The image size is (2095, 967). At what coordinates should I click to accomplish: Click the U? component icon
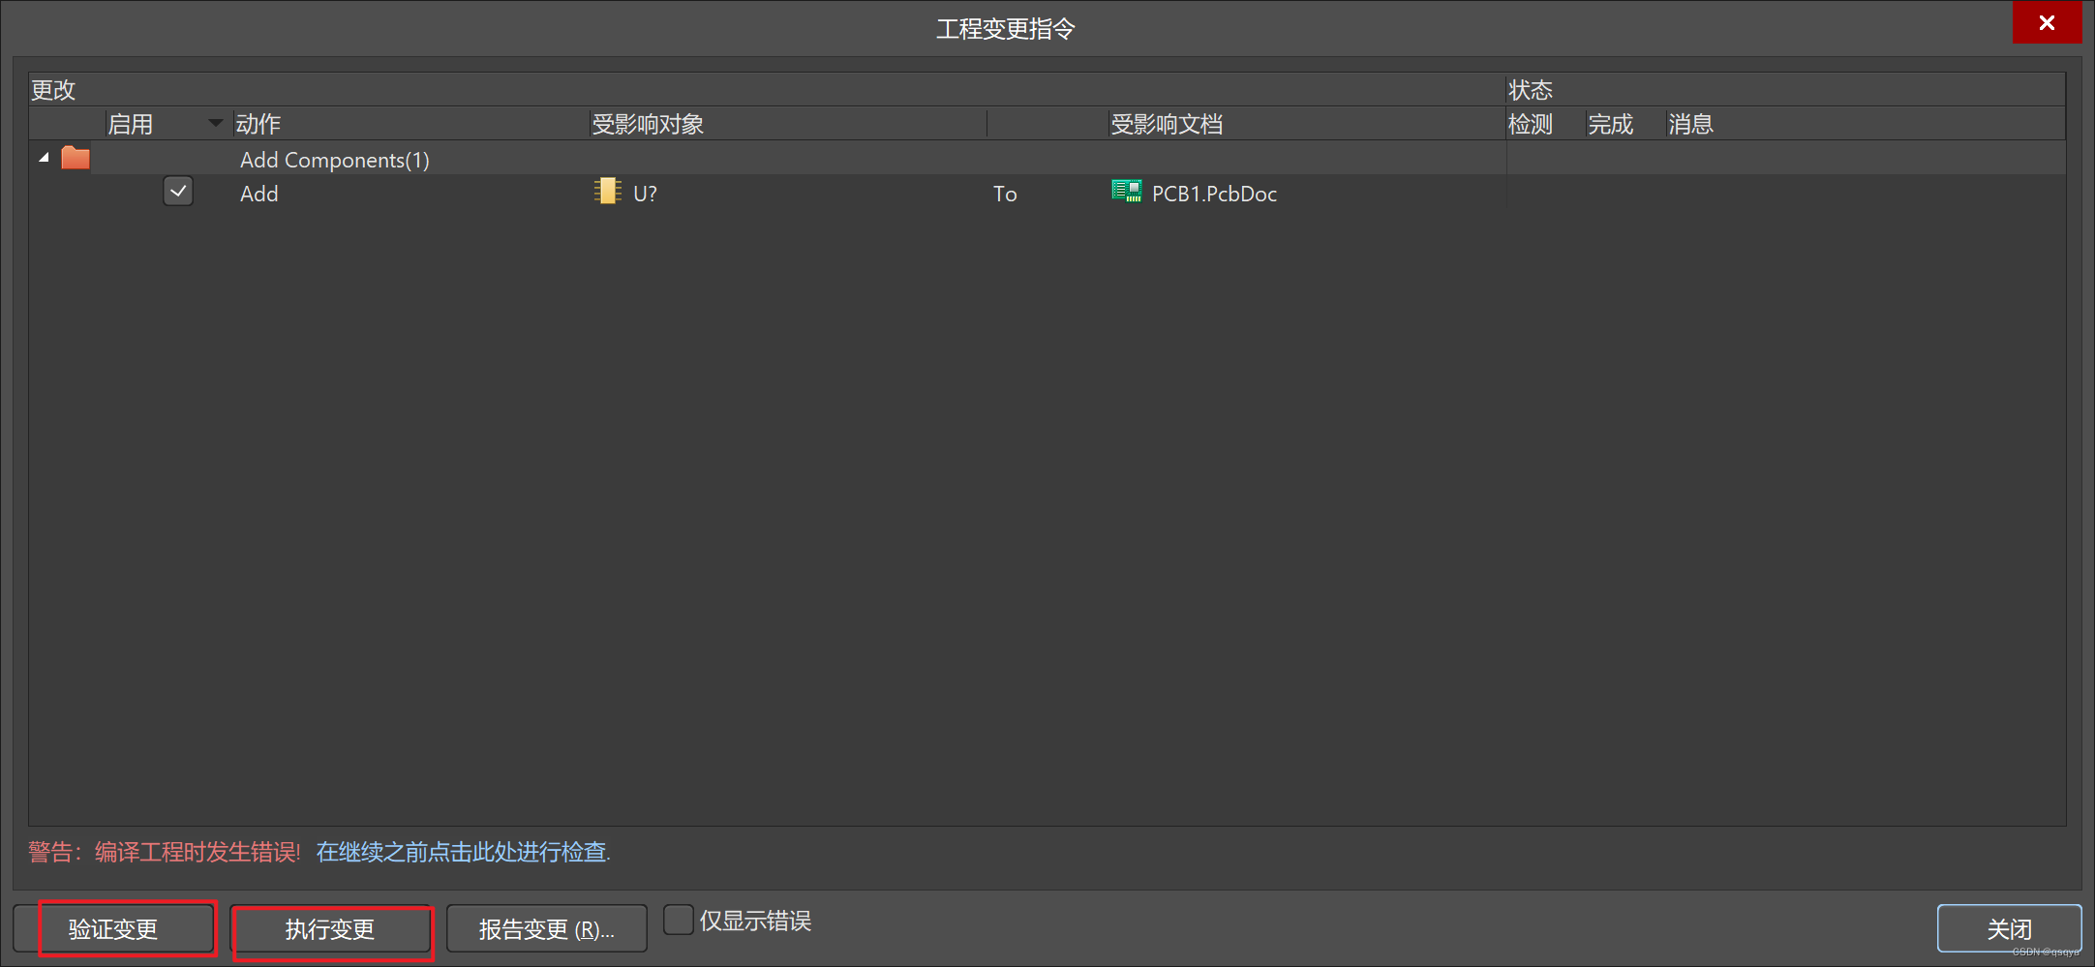pos(607,192)
